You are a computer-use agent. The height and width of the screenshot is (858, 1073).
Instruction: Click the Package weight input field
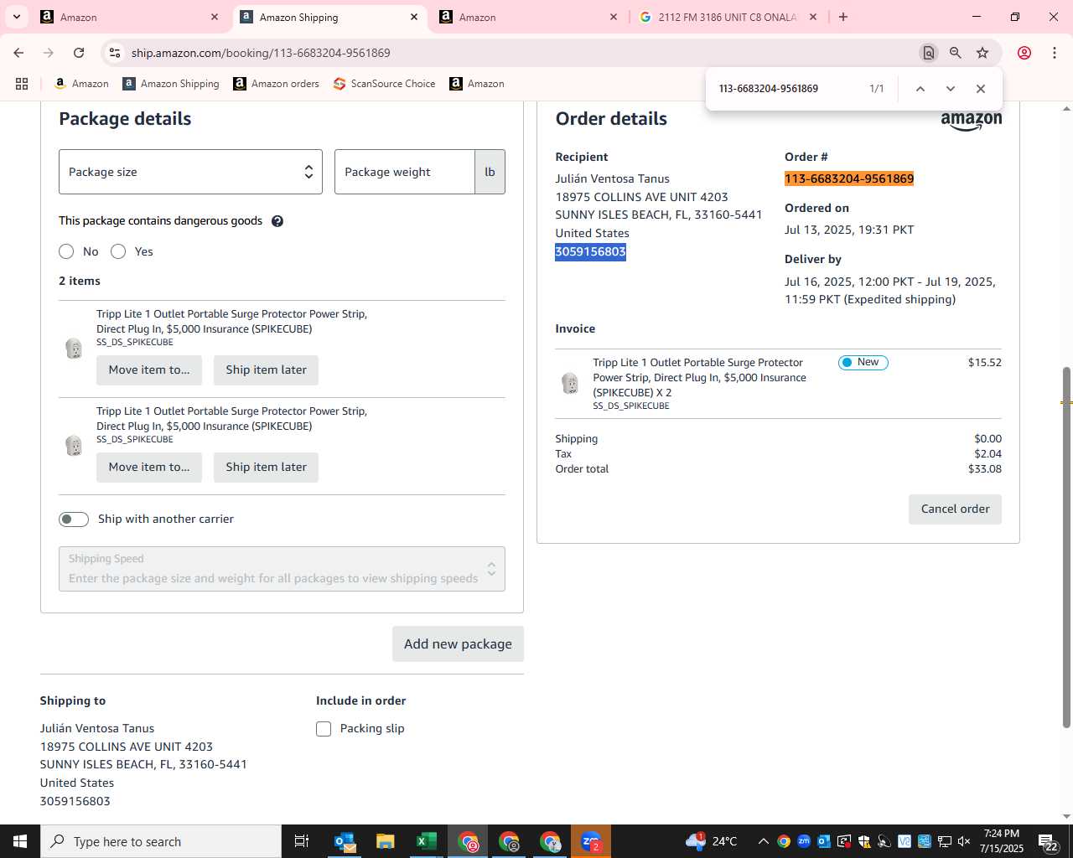(405, 172)
